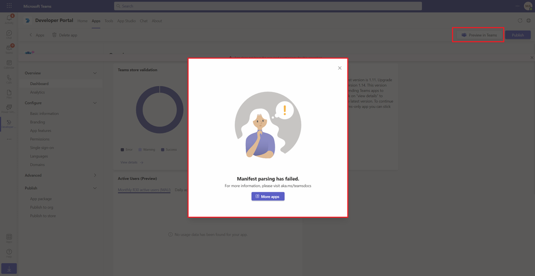The height and width of the screenshot is (276, 535).
Task: Click 'Manifest parsing has failed.' heading
Action: coord(268,179)
